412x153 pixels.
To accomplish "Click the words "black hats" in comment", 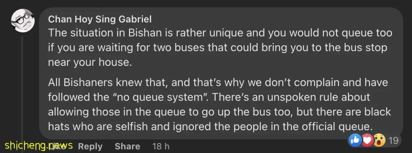I will pos(368,112).
